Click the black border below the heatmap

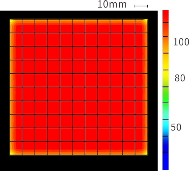(x=79, y=163)
